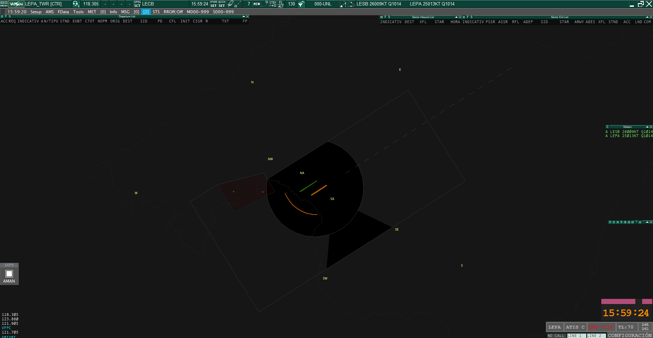Image resolution: width=653 pixels, height=338 pixels.
Task: Open the FData menu
Action: click(63, 12)
